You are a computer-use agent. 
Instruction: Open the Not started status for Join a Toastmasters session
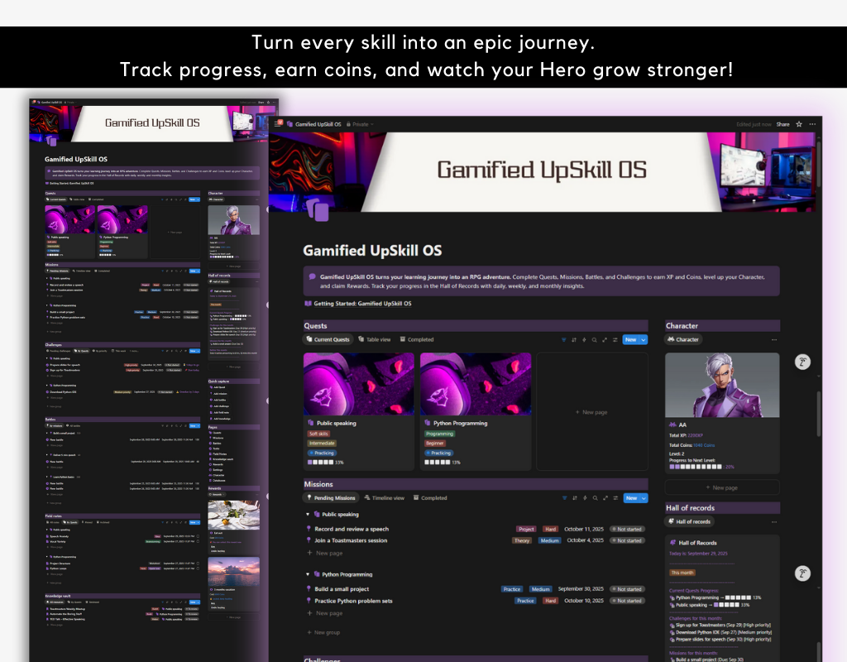point(627,540)
